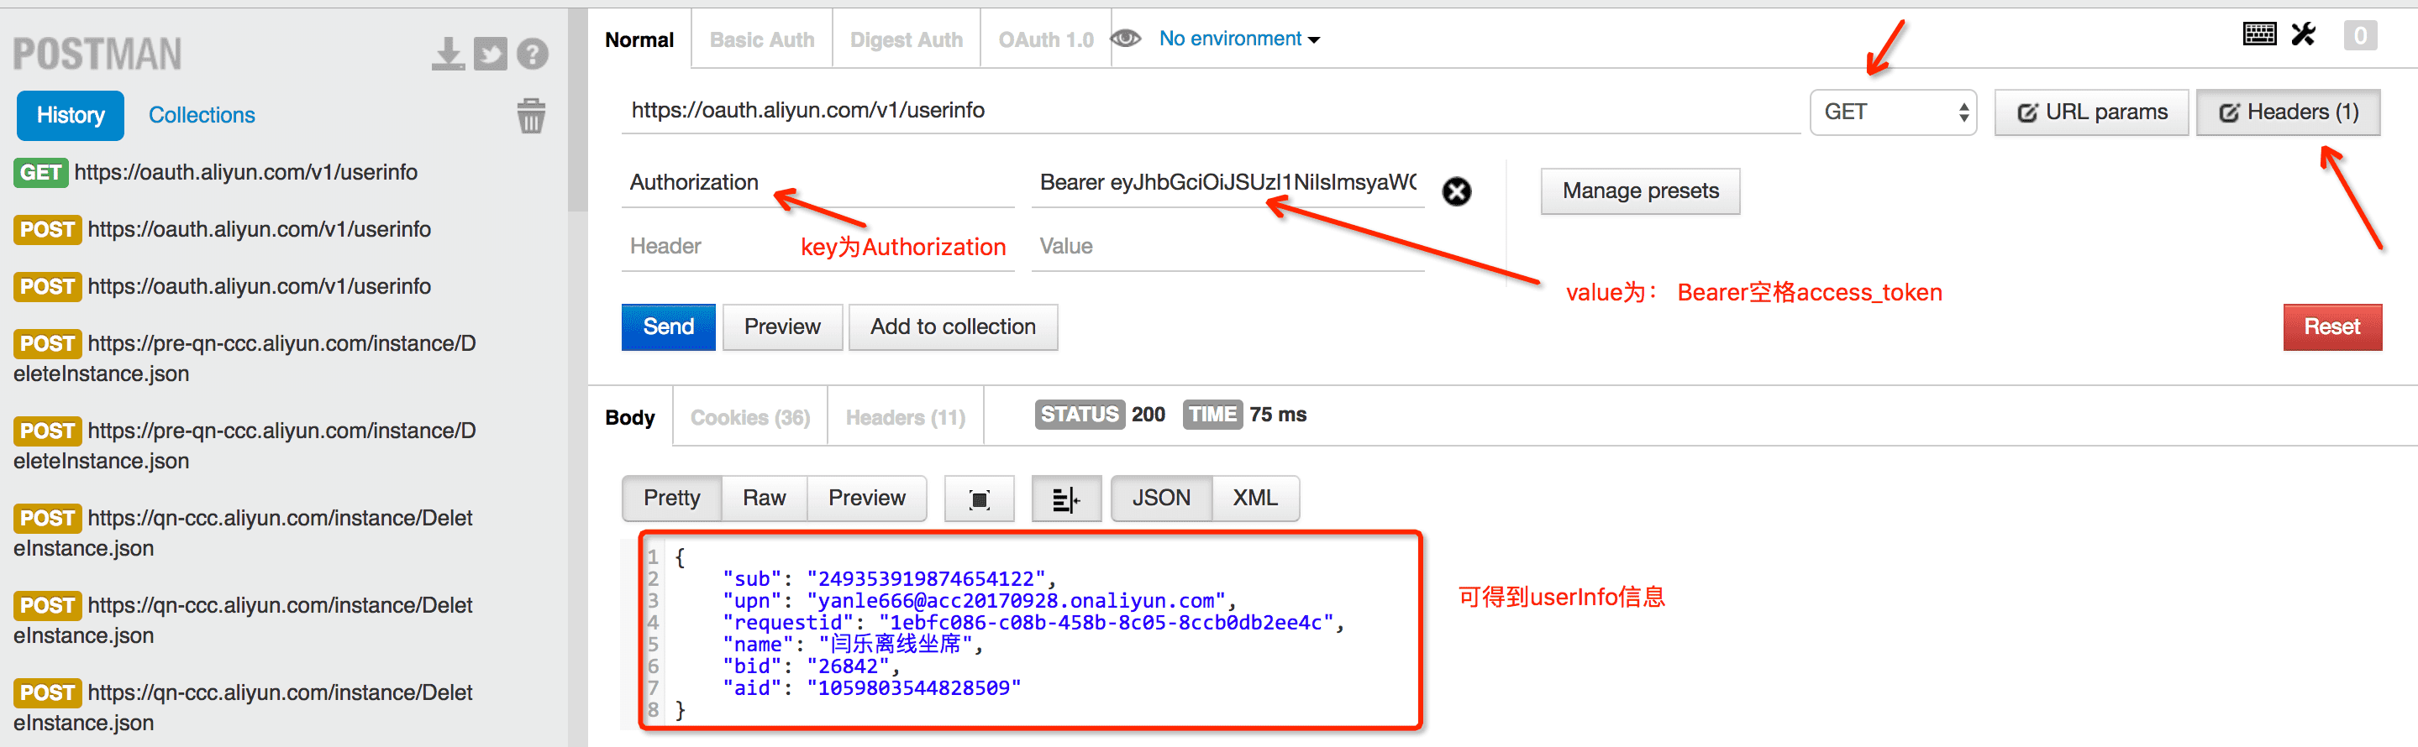Click the red Reset button
Viewport: 2418px width, 747px height.
(2331, 327)
